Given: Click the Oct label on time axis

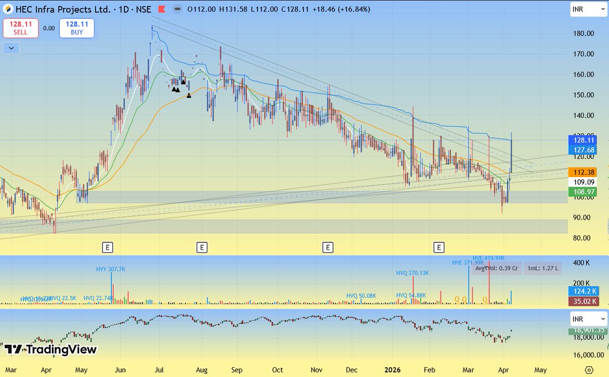Looking at the screenshot, I should pos(277,370).
